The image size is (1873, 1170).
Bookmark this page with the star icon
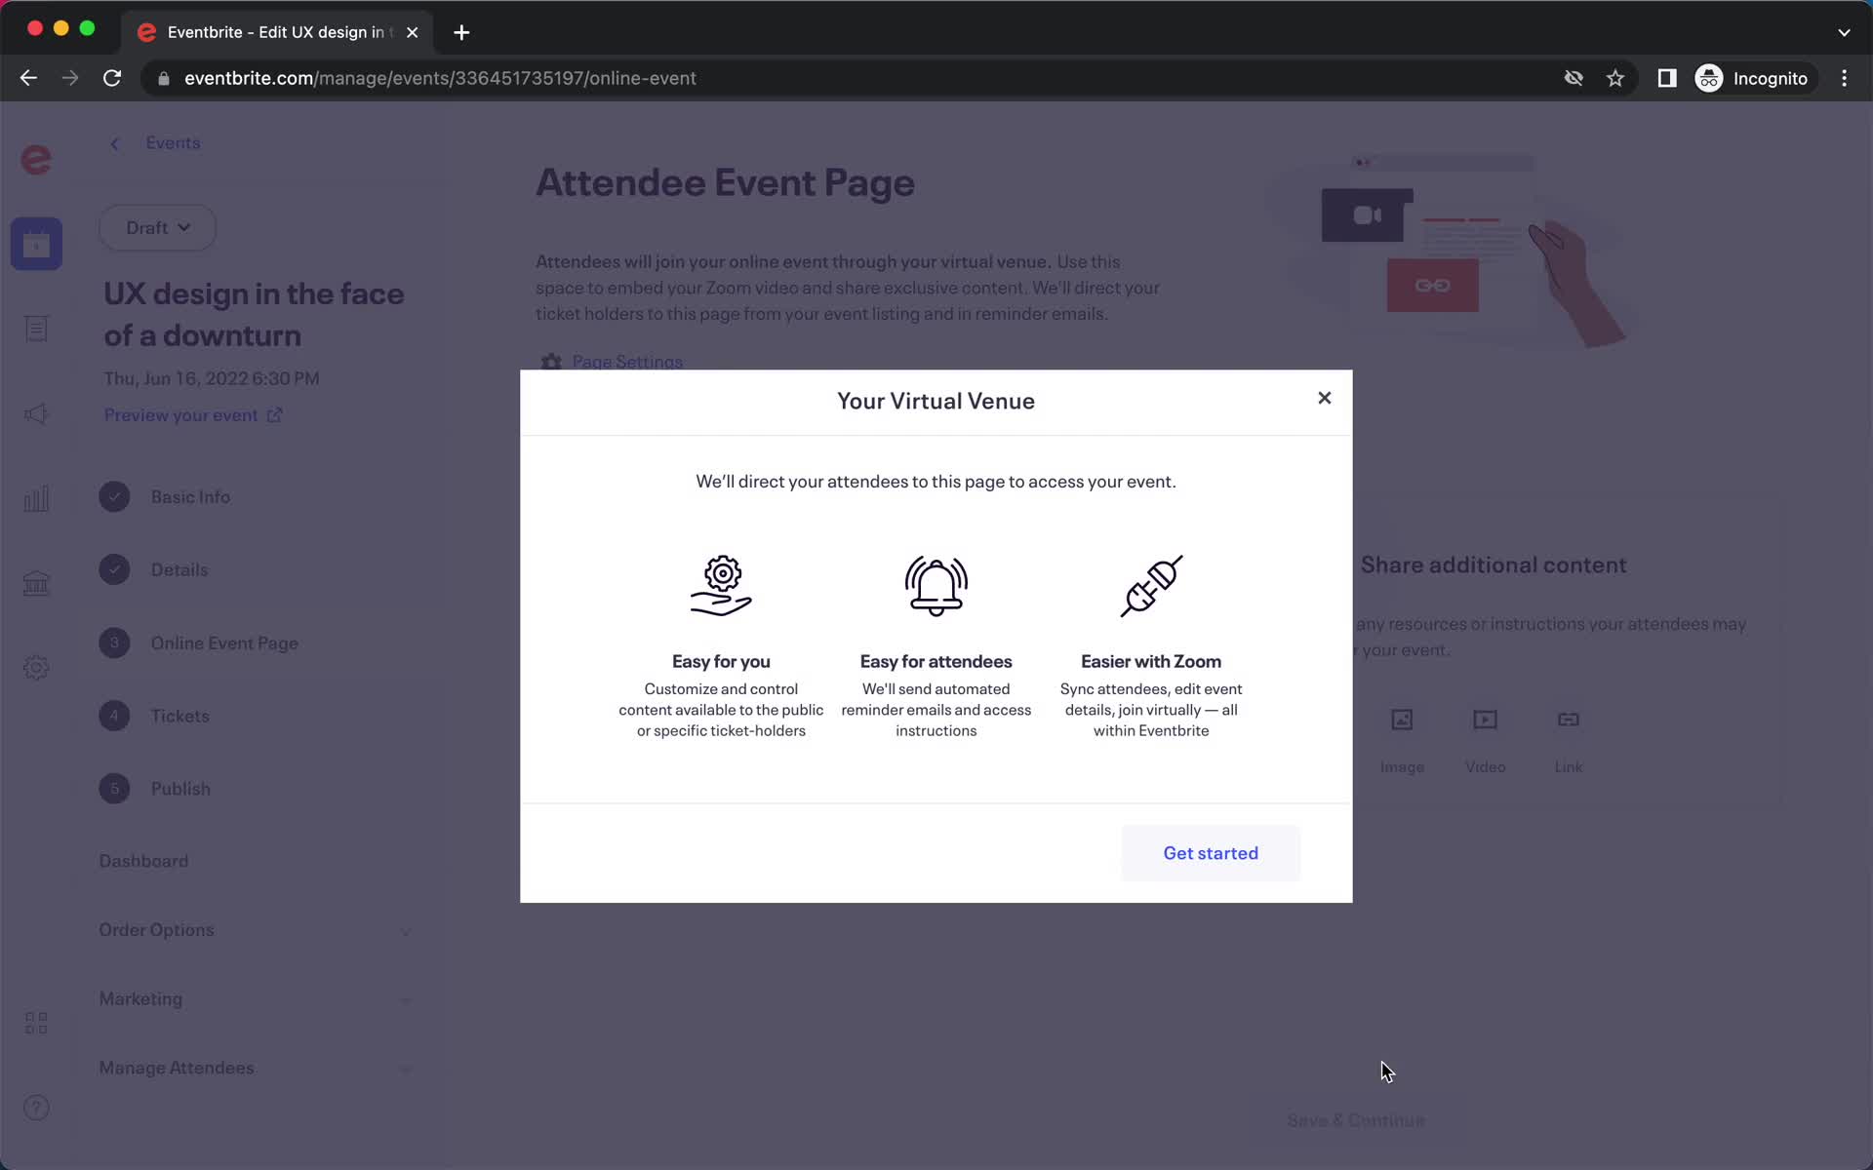point(1615,78)
